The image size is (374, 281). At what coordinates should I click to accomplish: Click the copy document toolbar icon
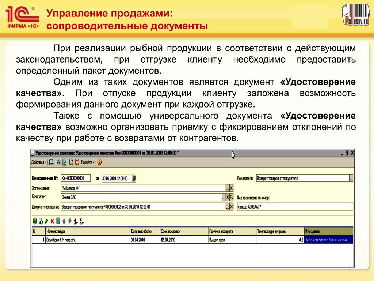(x=64, y=162)
